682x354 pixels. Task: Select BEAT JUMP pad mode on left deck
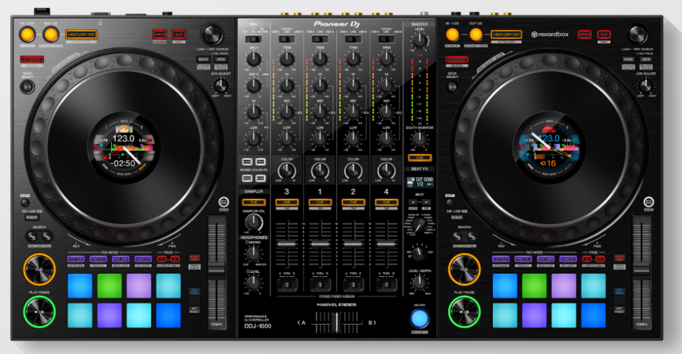click(121, 259)
